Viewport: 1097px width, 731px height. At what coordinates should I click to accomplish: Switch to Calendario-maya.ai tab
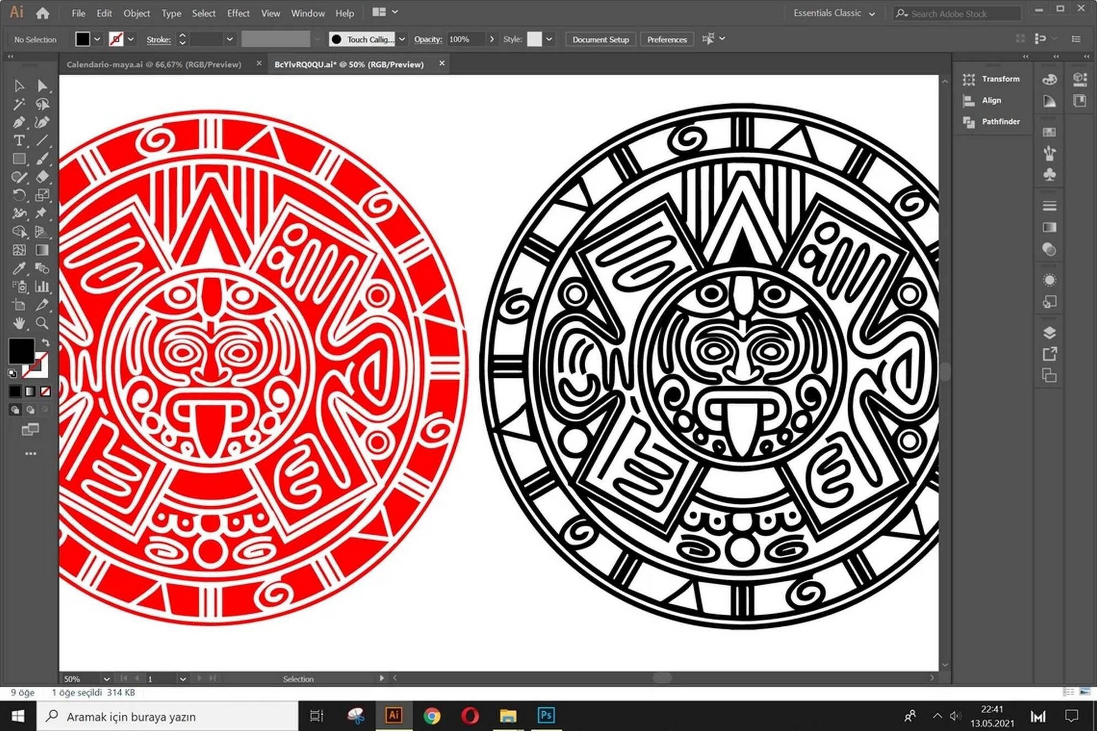[154, 64]
